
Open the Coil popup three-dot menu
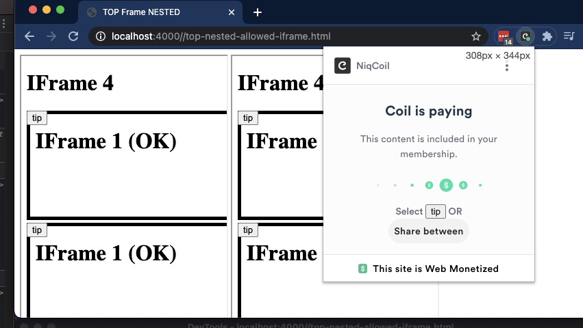click(507, 66)
